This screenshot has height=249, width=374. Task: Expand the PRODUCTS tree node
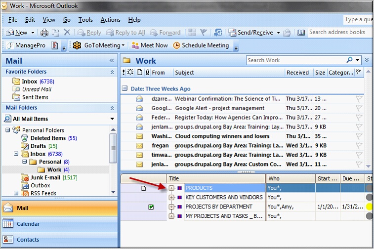[171, 188]
